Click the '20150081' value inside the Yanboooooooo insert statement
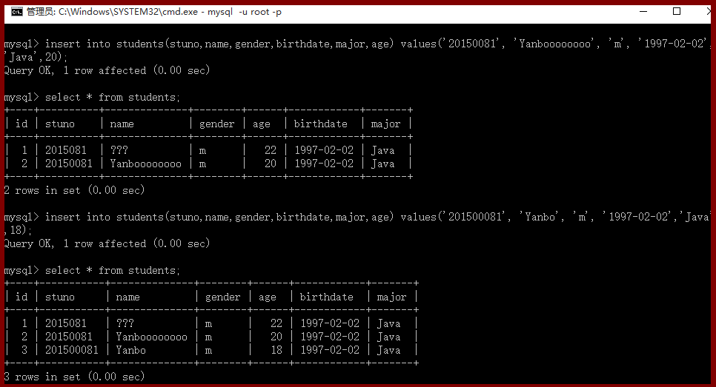The image size is (716, 387). [471, 44]
